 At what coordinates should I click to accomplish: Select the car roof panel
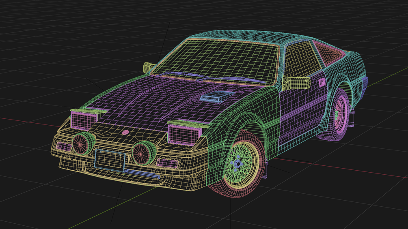point(250,36)
